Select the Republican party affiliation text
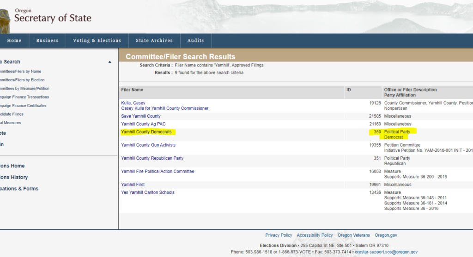Screen dimensions: 473x257 pos(395,164)
